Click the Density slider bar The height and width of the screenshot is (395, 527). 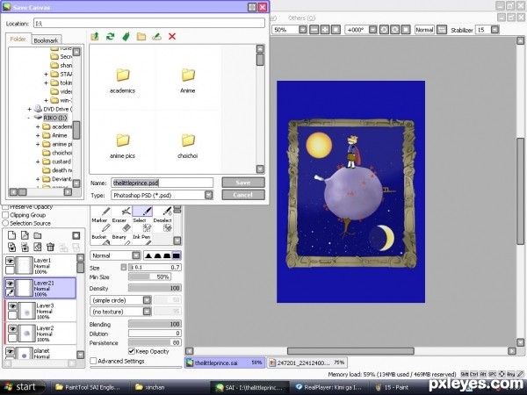155,288
